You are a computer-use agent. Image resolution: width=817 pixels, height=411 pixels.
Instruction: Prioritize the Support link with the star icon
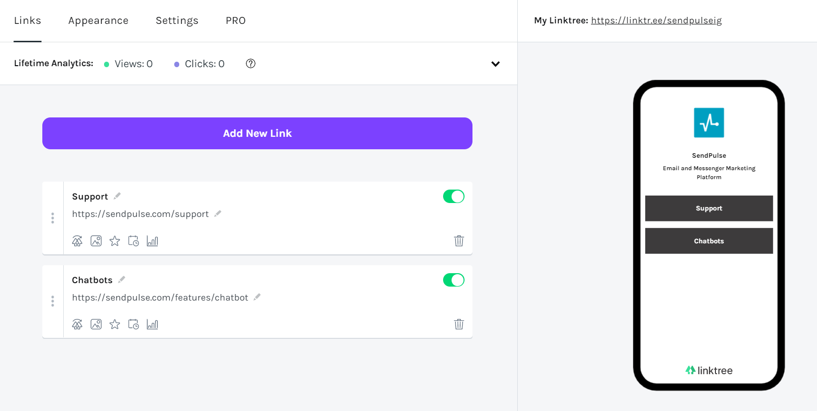point(115,241)
